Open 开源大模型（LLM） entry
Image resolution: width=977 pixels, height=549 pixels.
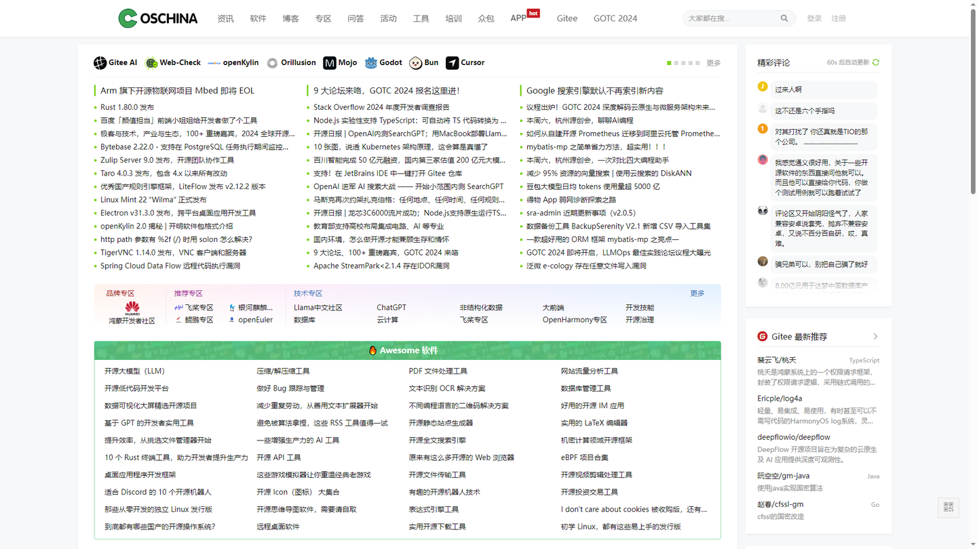tap(134, 371)
